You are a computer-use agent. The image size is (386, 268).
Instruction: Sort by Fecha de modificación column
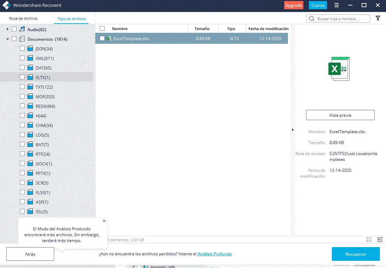point(268,29)
